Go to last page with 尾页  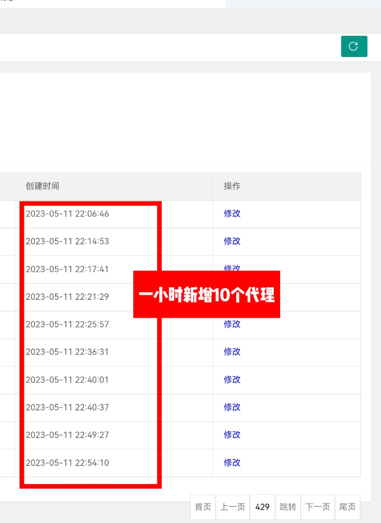[x=347, y=507]
